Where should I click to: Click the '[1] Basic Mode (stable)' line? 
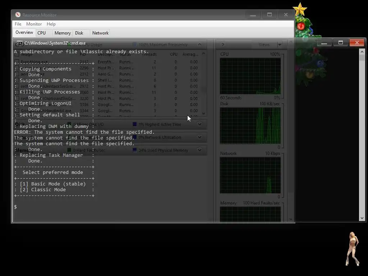[x=53, y=184]
